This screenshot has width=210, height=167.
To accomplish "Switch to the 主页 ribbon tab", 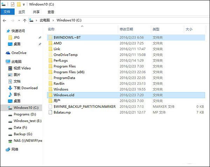I will tap(22, 12).
